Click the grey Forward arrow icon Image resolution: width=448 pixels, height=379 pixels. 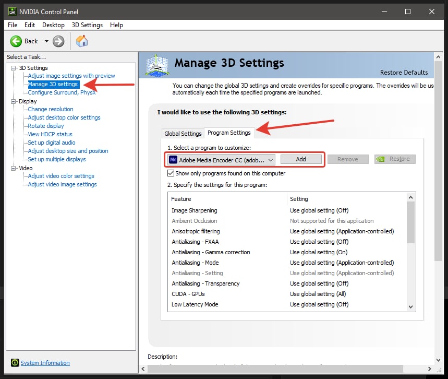(58, 41)
